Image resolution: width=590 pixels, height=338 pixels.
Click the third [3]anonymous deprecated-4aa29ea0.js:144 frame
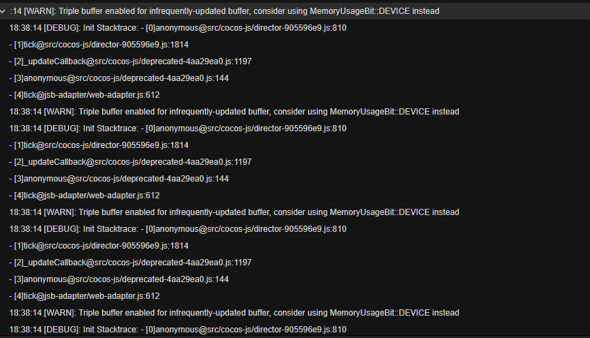click(x=119, y=279)
